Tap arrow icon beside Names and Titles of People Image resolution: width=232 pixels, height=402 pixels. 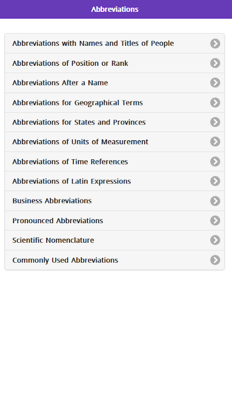tap(215, 44)
